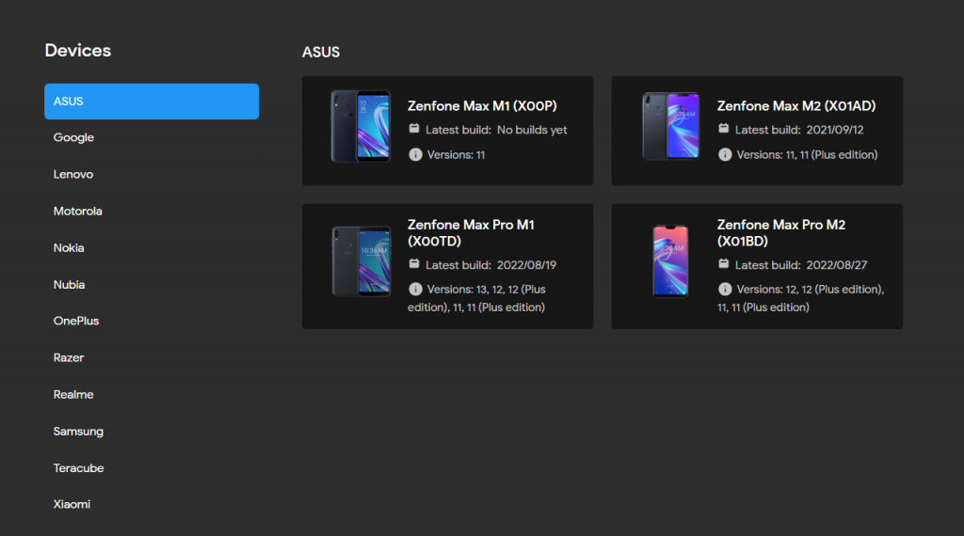Click the calendar icon on Zenfone Max Pro M2 card

[x=724, y=264]
